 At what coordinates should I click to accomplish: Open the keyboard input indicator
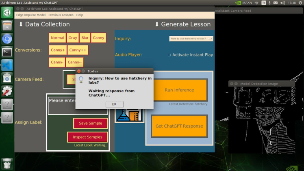(x=263, y=3)
